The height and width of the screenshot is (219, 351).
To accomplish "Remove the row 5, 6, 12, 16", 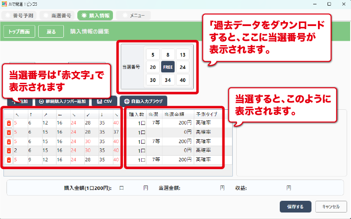I will 9,123.
